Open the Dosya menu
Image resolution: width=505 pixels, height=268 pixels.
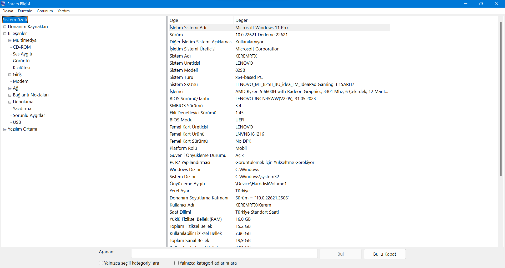click(8, 11)
